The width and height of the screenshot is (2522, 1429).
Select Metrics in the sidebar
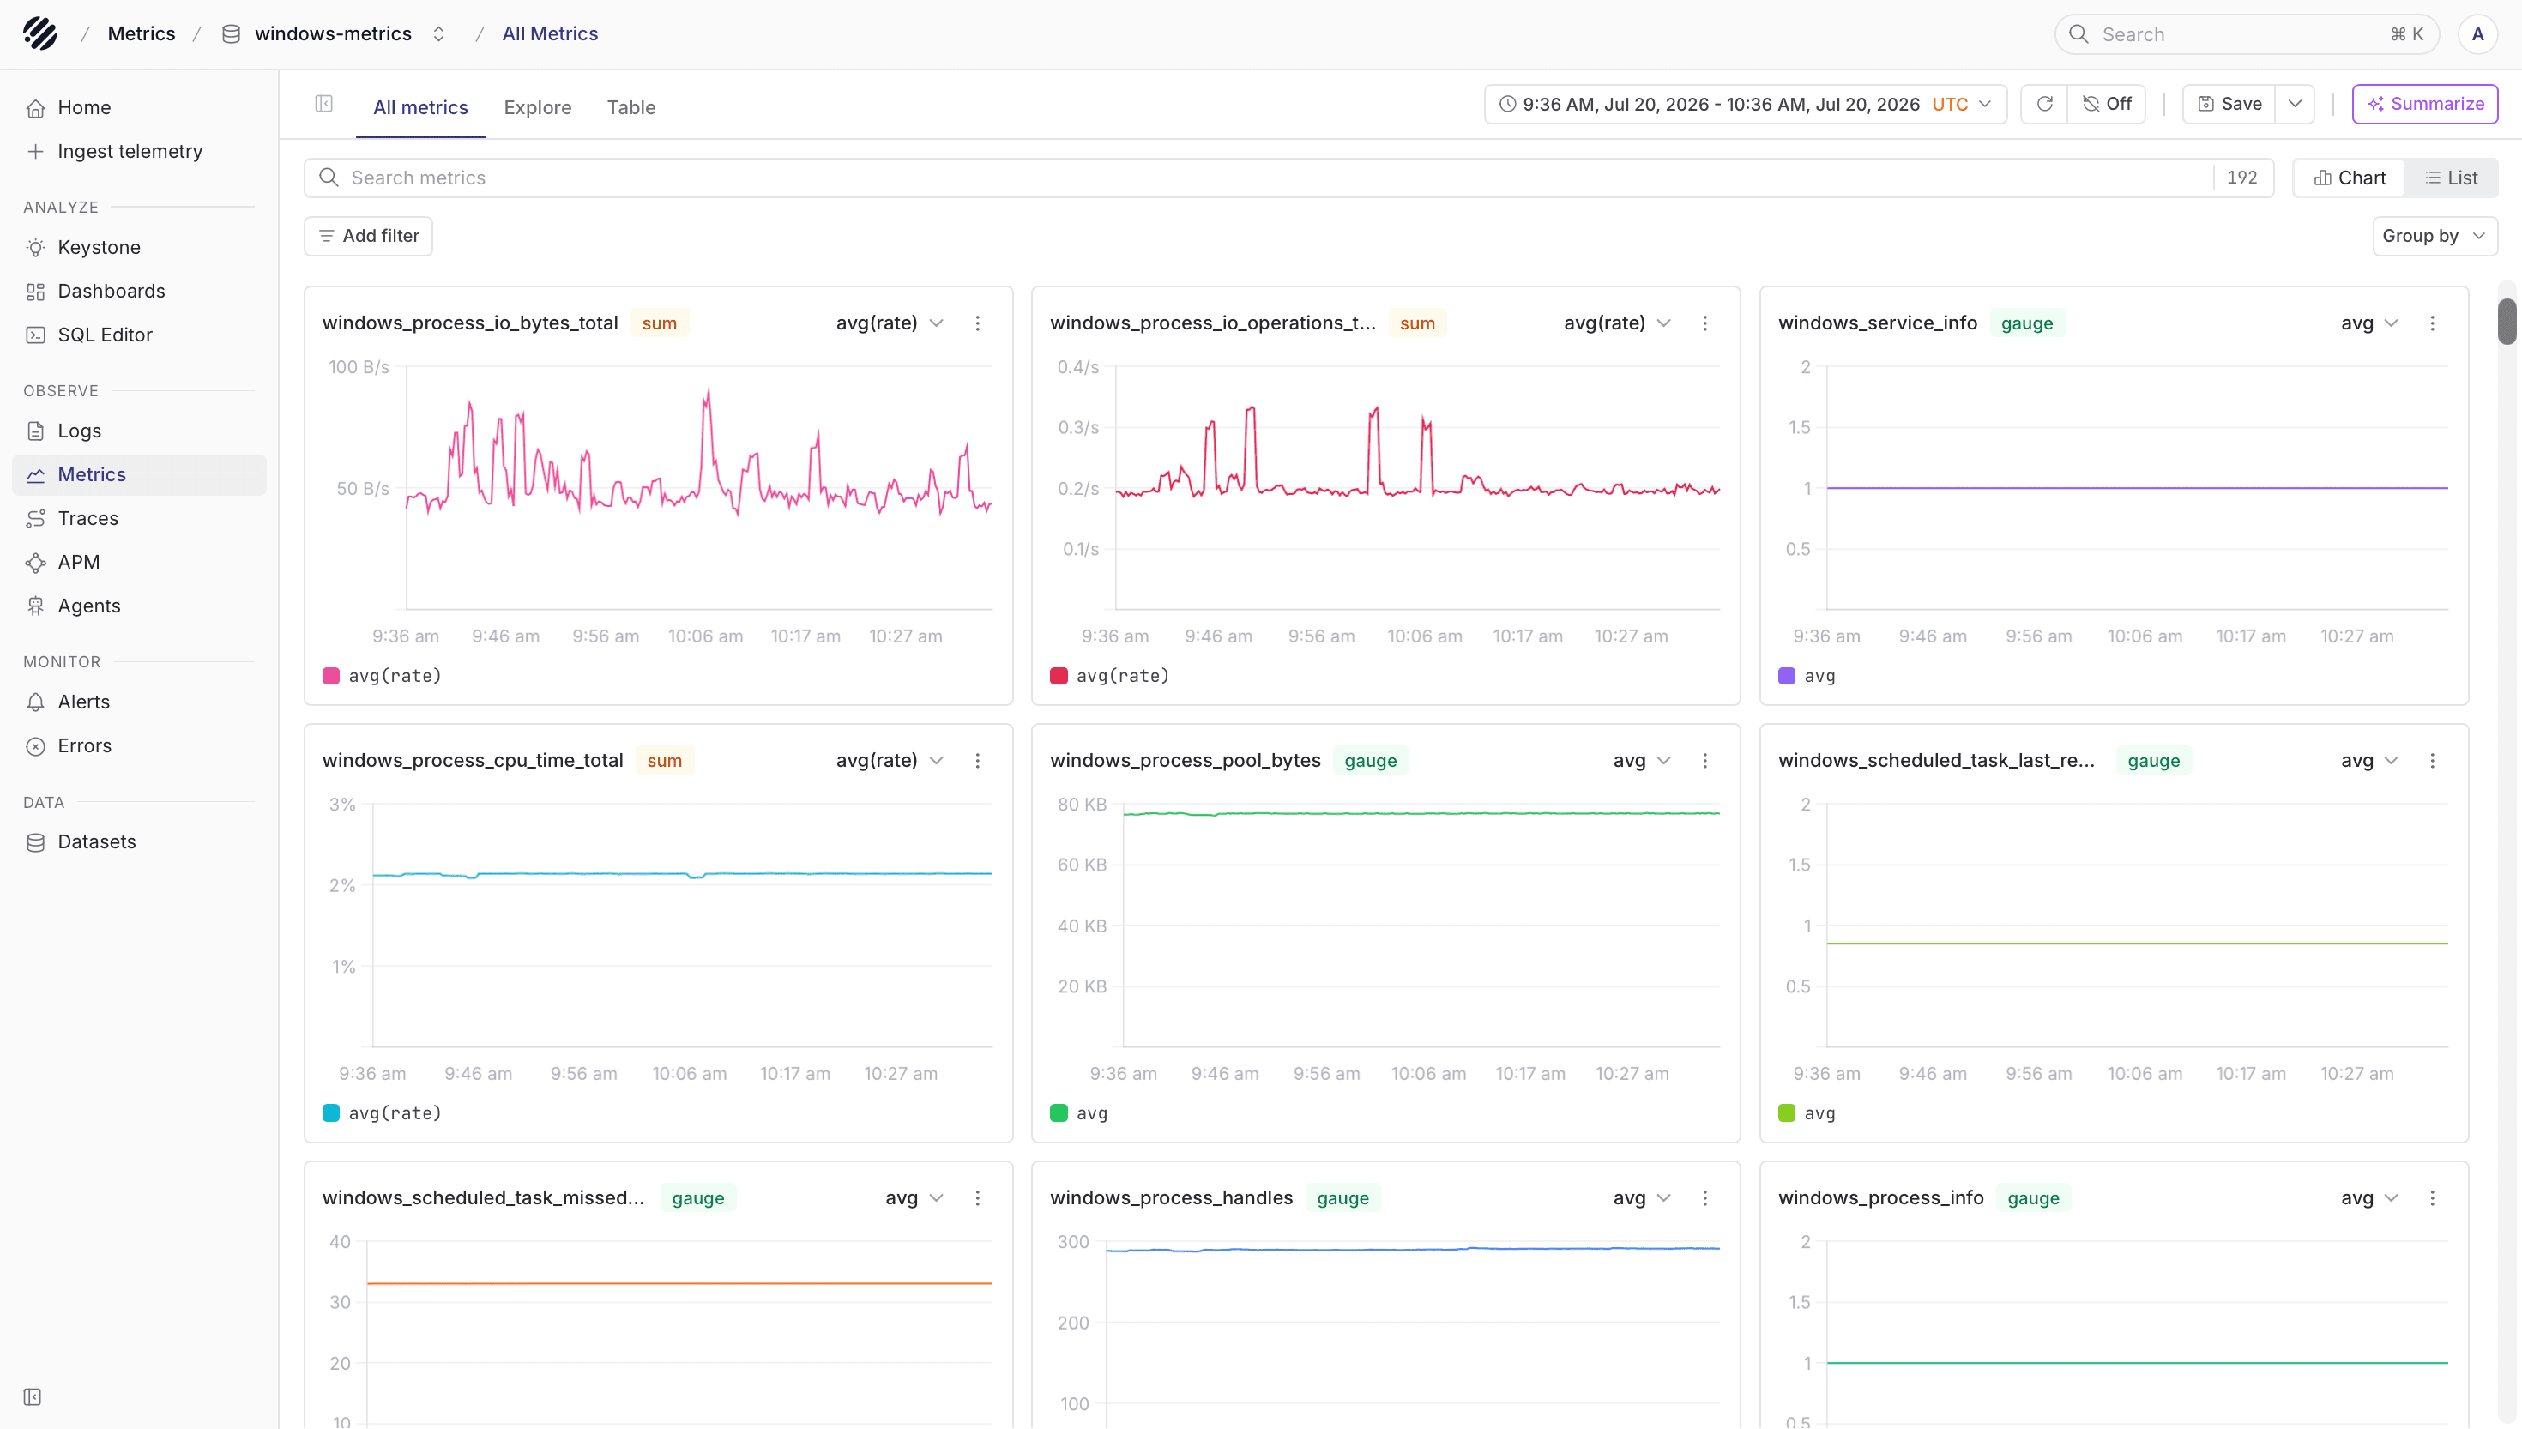pos(138,475)
